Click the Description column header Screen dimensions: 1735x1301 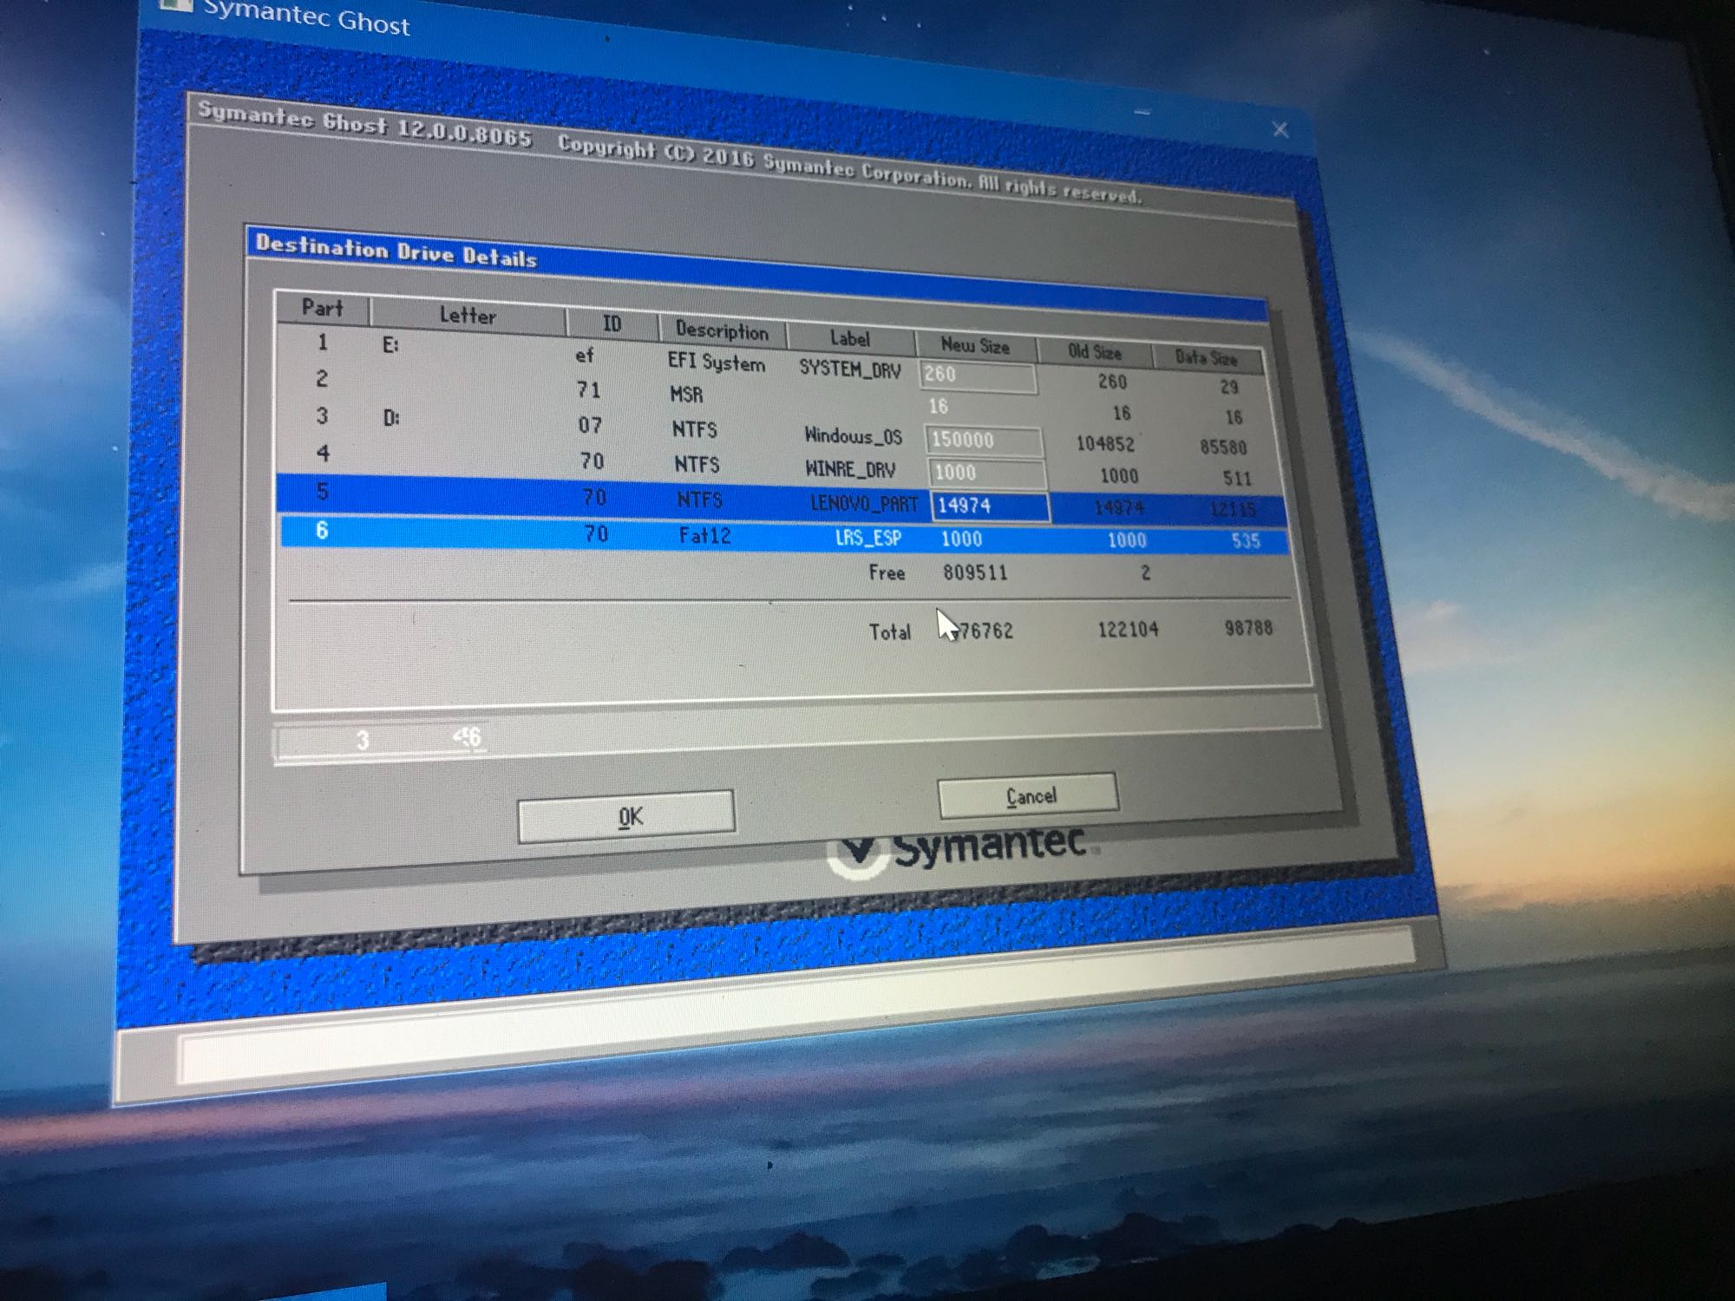pyautogui.click(x=722, y=330)
